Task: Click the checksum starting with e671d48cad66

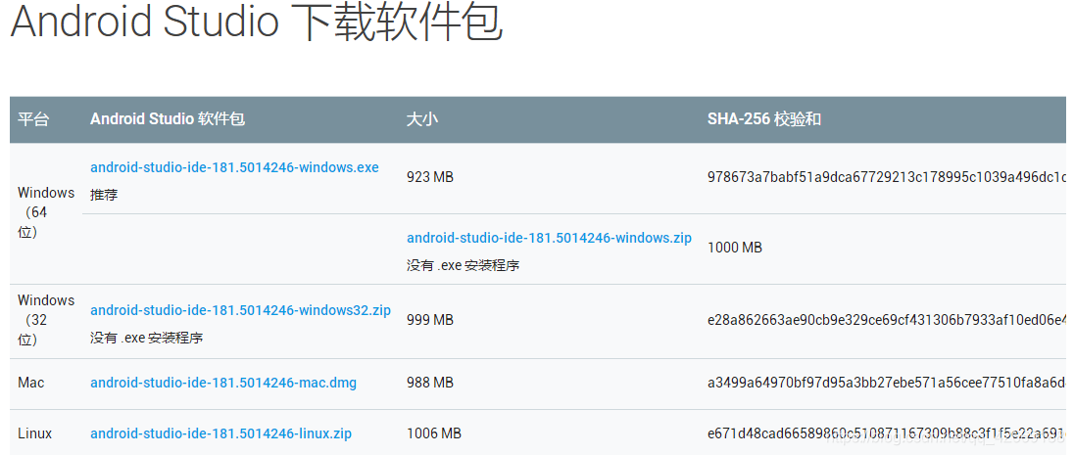Action: pyautogui.click(x=887, y=433)
